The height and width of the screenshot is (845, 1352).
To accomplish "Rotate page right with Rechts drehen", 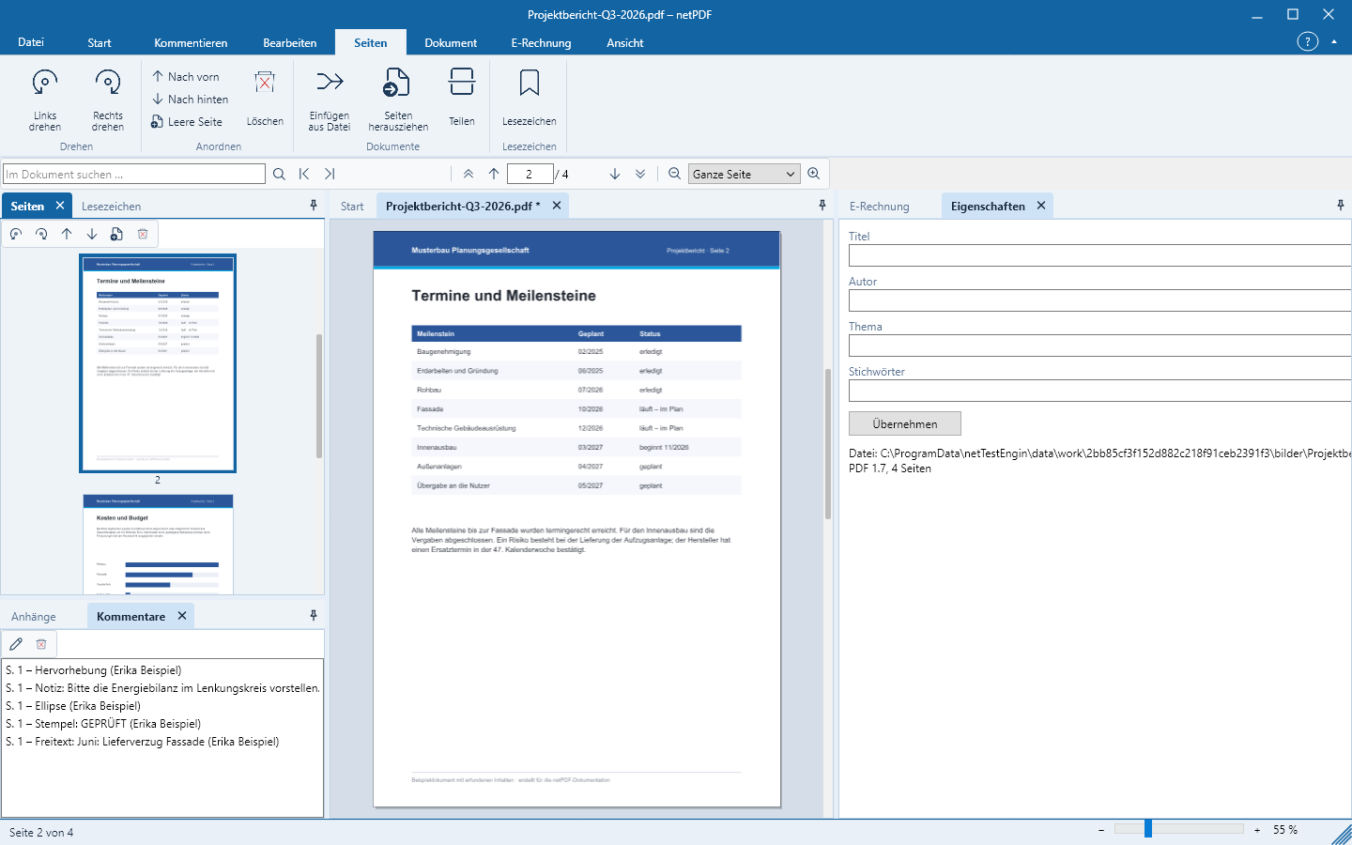I will 108,100.
